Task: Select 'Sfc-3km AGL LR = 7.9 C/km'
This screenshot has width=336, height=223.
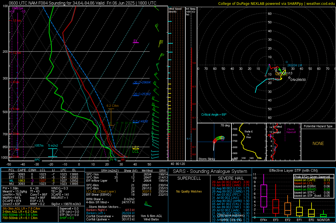Action: coord(21,208)
